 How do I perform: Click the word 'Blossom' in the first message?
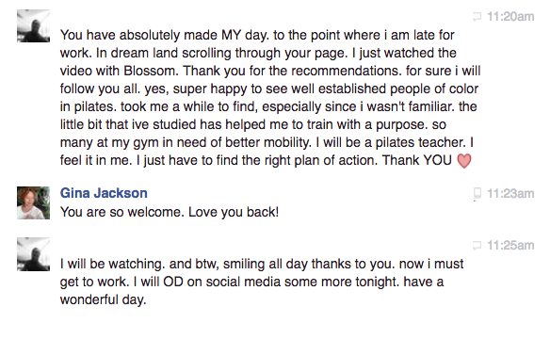pyautogui.click(x=151, y=71)
